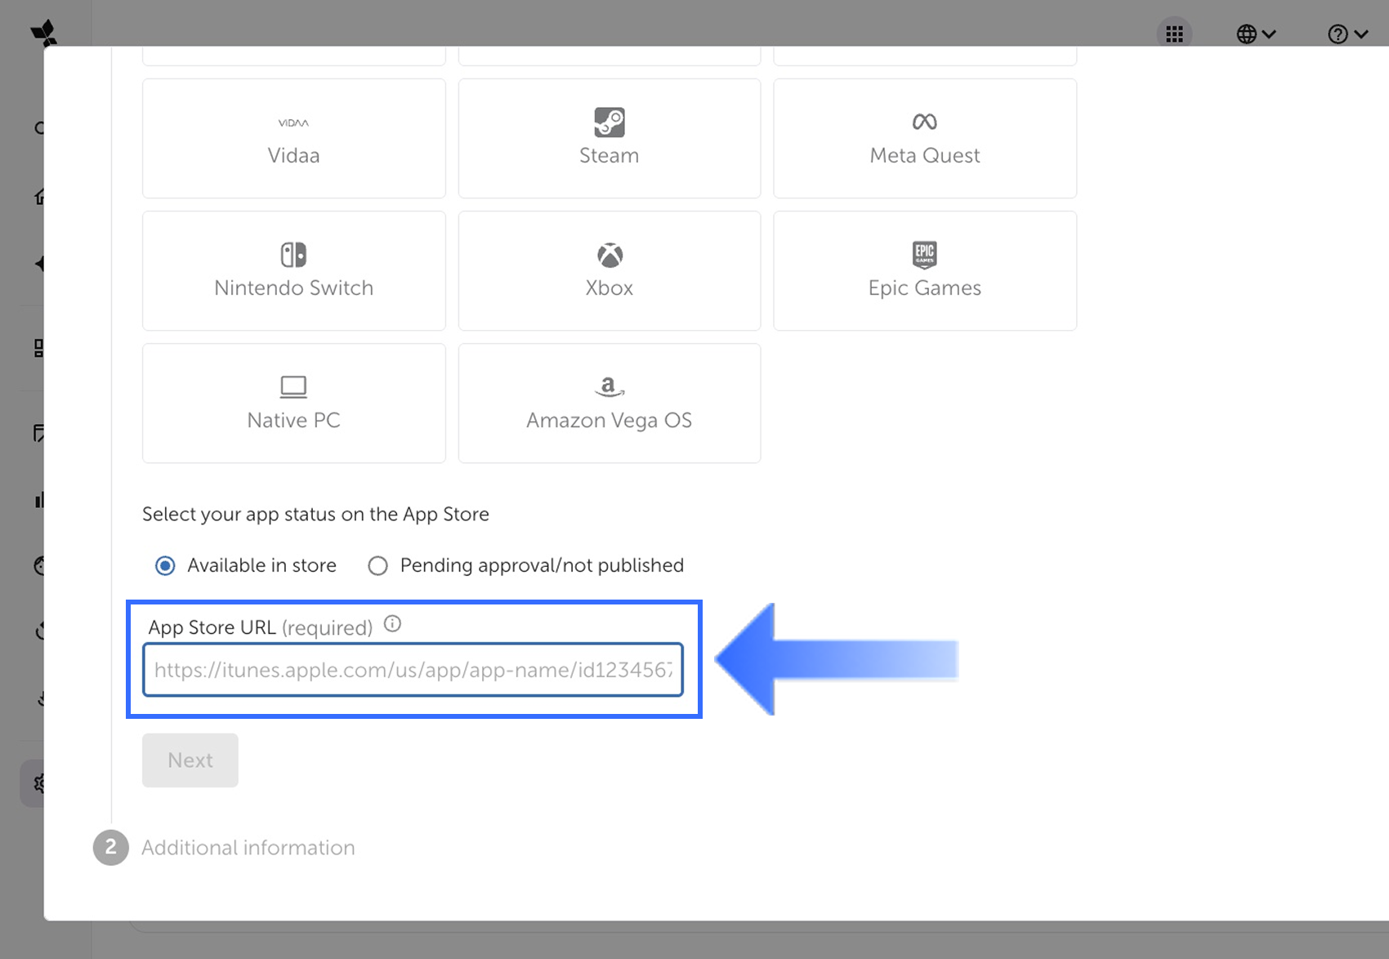The width and height of the screenshot is (1389, 959).
Task: Click step number 2 circle
Action: [x=111, y=848]
